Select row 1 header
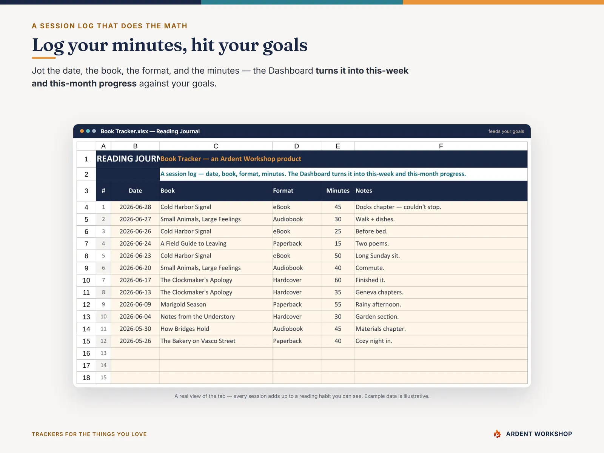The image size is (604, 453). (x=86, y=159)
